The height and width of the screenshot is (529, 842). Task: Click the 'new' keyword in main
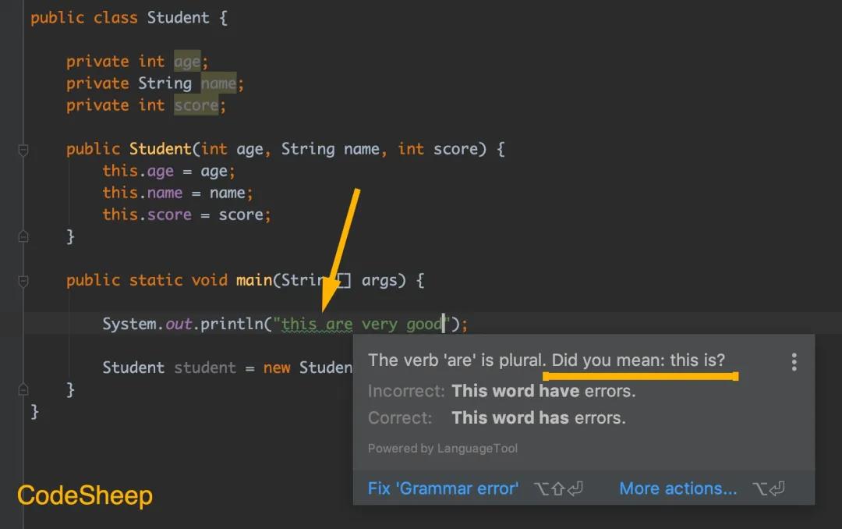pyautogui.click(x=277, y=367)
